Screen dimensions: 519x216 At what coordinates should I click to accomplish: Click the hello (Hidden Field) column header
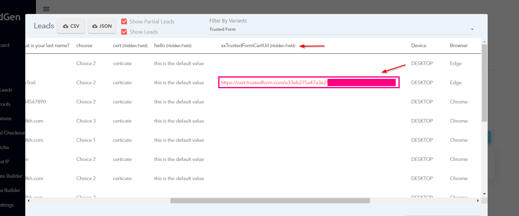point(173,45)
